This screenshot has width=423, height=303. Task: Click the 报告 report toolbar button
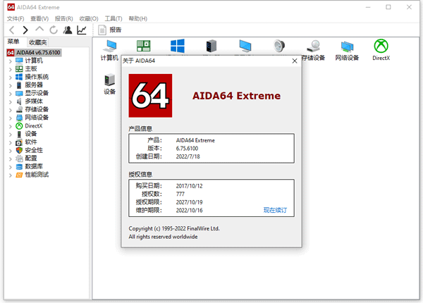pyautogui.click(x=110, y=30)
